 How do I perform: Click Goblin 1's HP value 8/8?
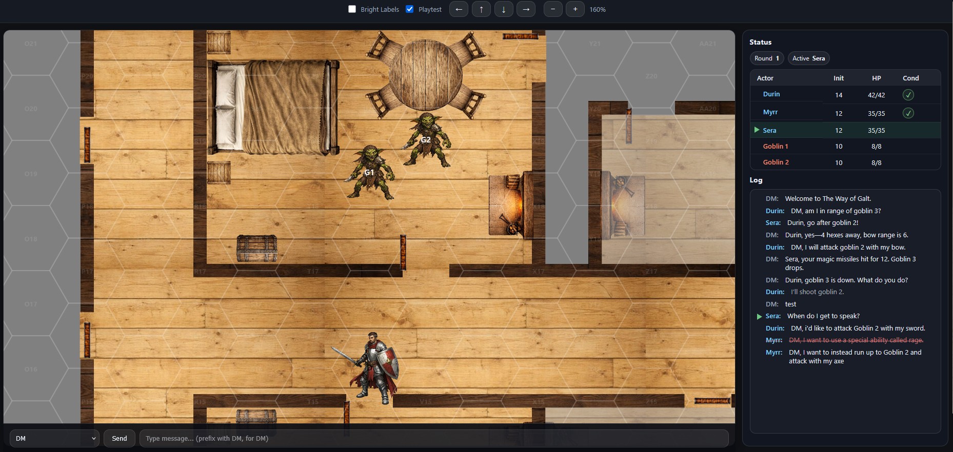tap(877, 147)
